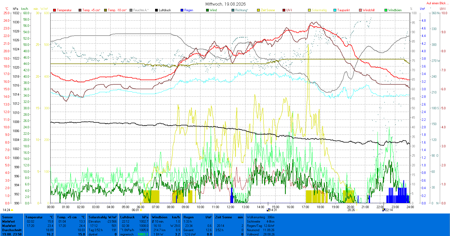Click the '18:00' time axis label
450x236 pixels.
(320, 207)
